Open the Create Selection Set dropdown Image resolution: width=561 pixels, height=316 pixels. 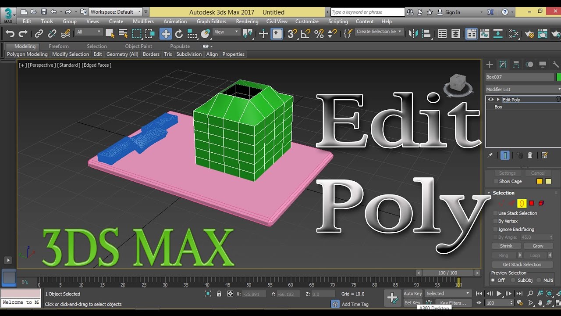tap(379, 32)
